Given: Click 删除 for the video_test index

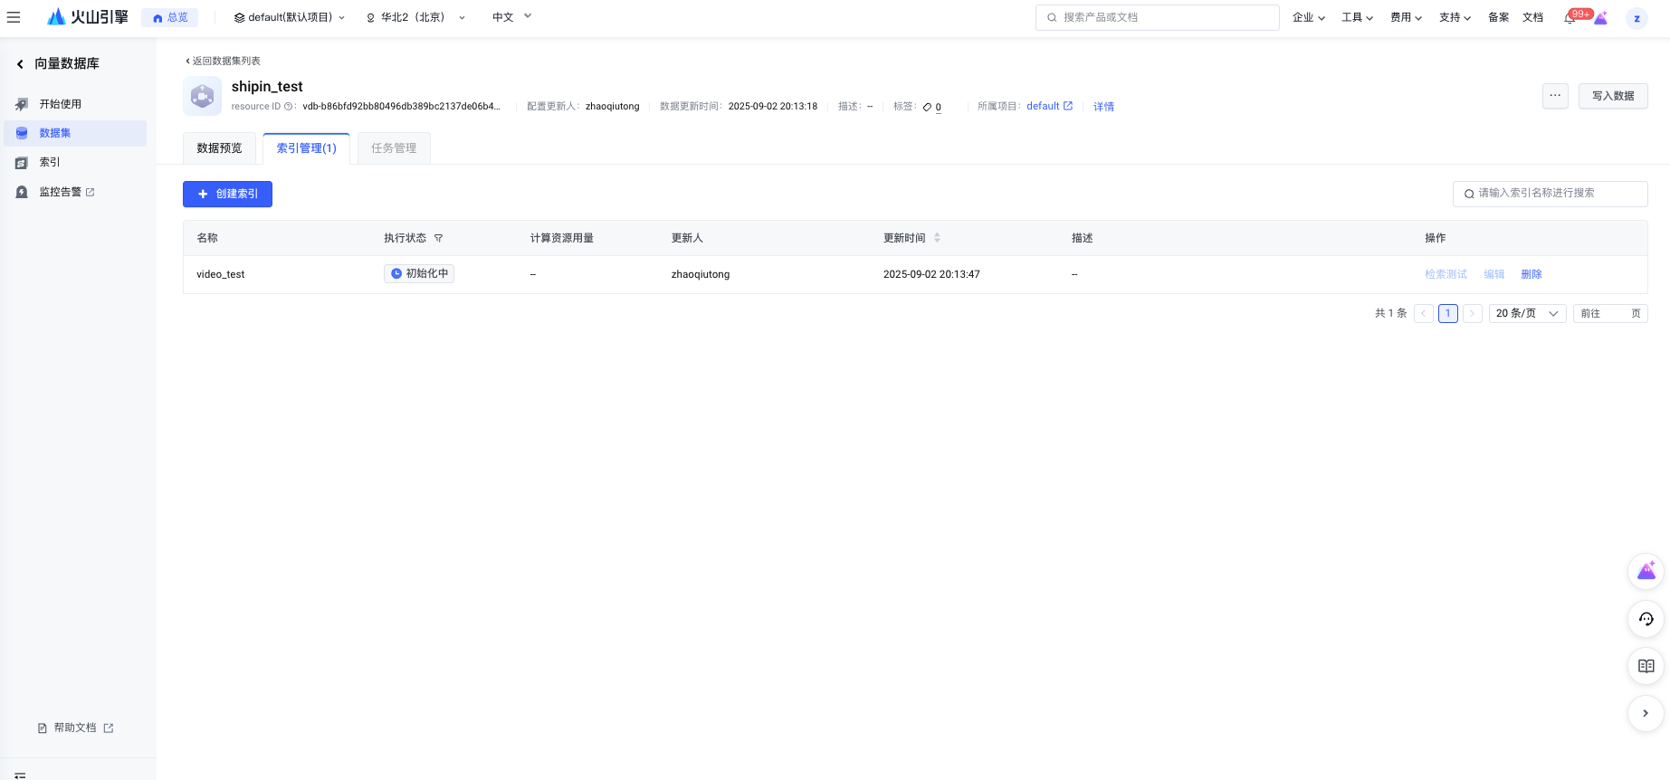Looking at the screenshot, I should click(1532, 274).
